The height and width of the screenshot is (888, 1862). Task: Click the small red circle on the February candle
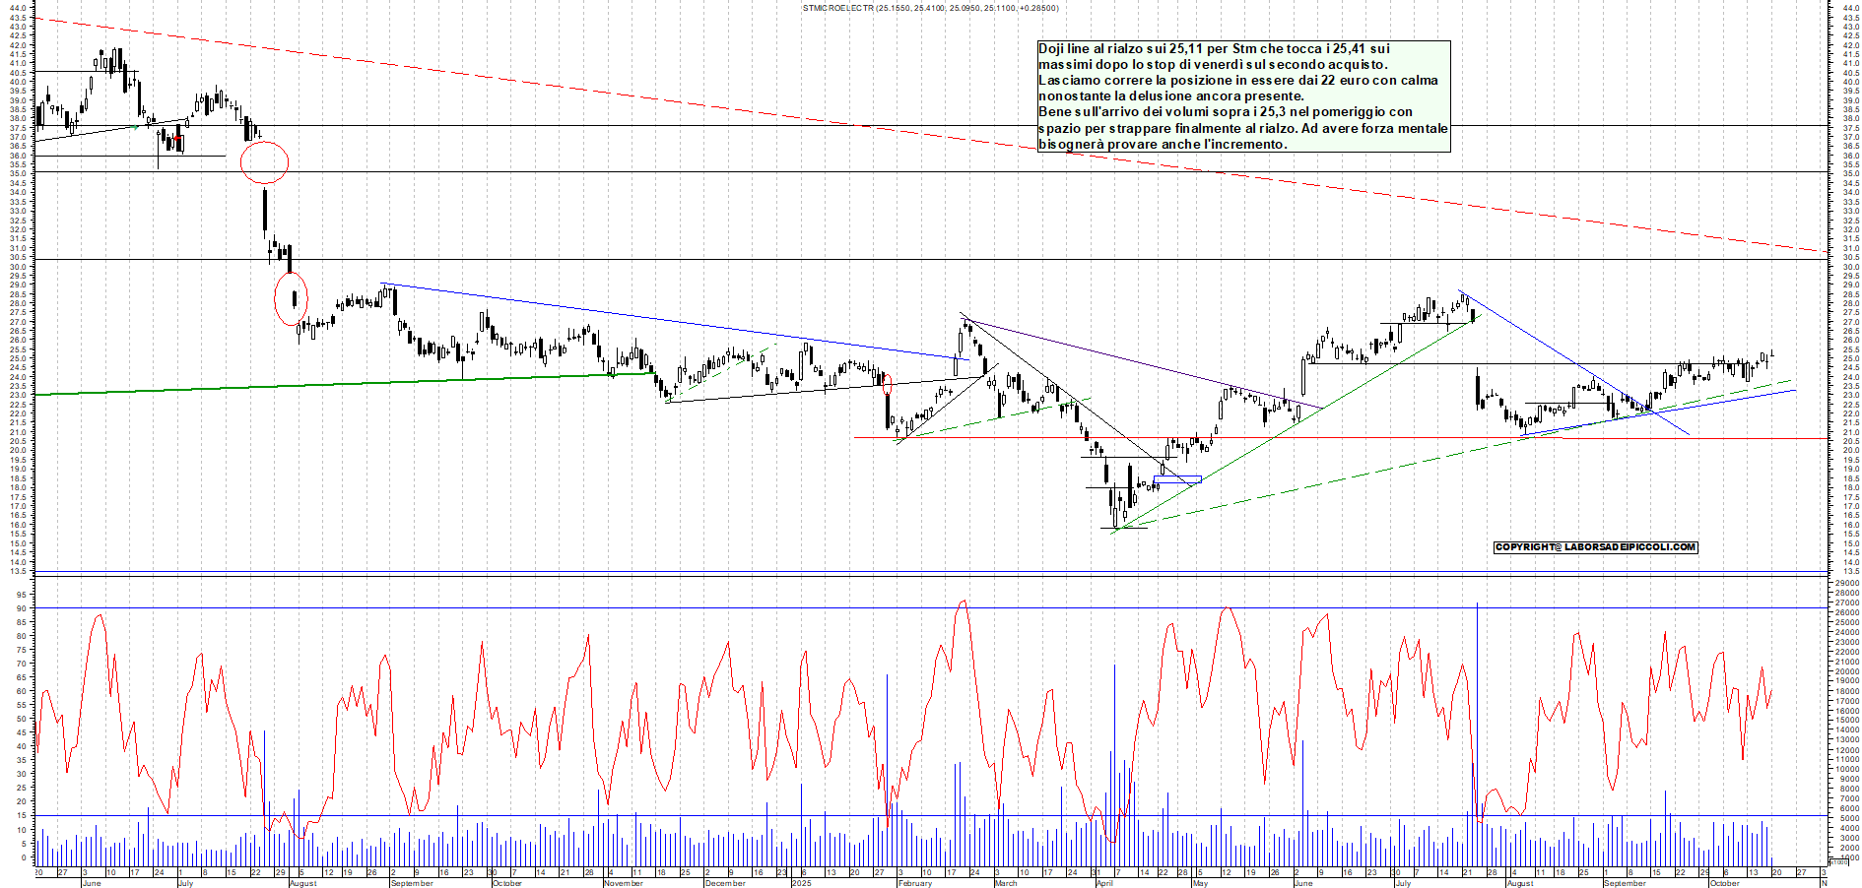pos(887,383)
